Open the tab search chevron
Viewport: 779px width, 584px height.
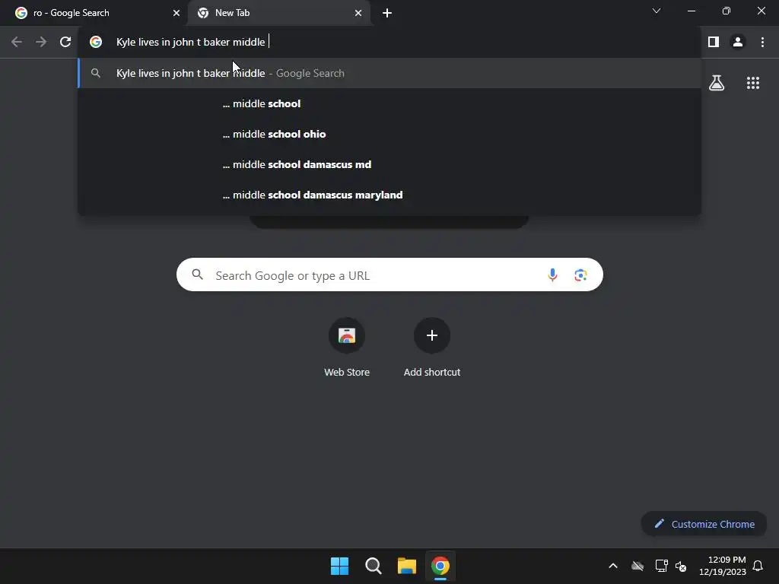coord(657,11)
